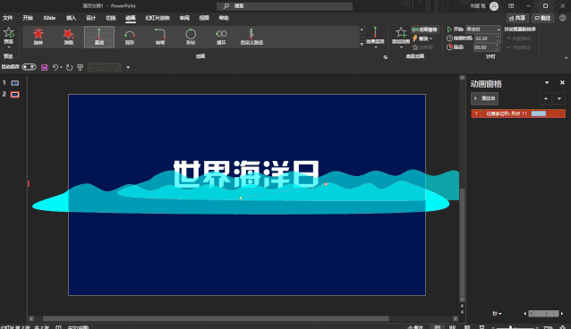Collapse the ribbon with the chevron

[x=566, y=58]
